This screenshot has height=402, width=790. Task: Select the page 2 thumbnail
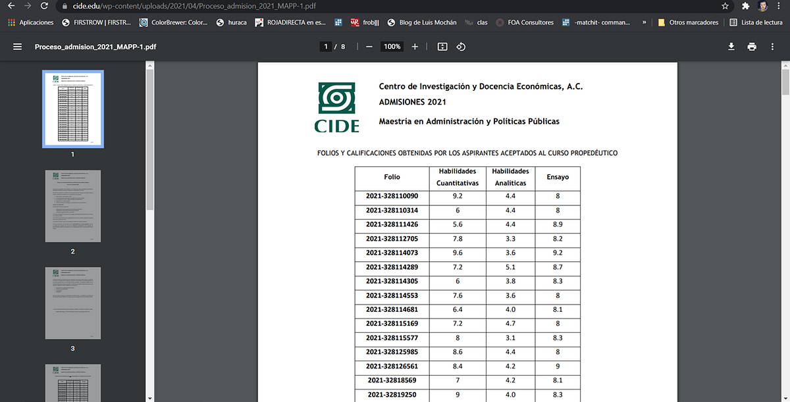click(x=72, y=206)
